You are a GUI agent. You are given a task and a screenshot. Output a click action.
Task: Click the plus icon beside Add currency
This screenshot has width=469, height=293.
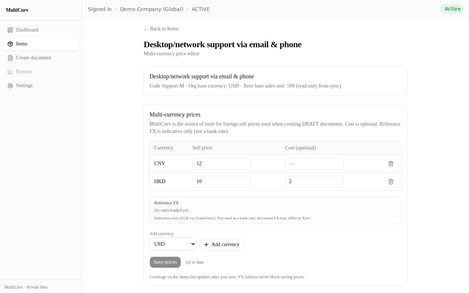(206, 245)
